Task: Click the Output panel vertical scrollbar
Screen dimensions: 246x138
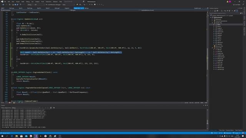Action: pyautogui.click(x=208, y=119)
